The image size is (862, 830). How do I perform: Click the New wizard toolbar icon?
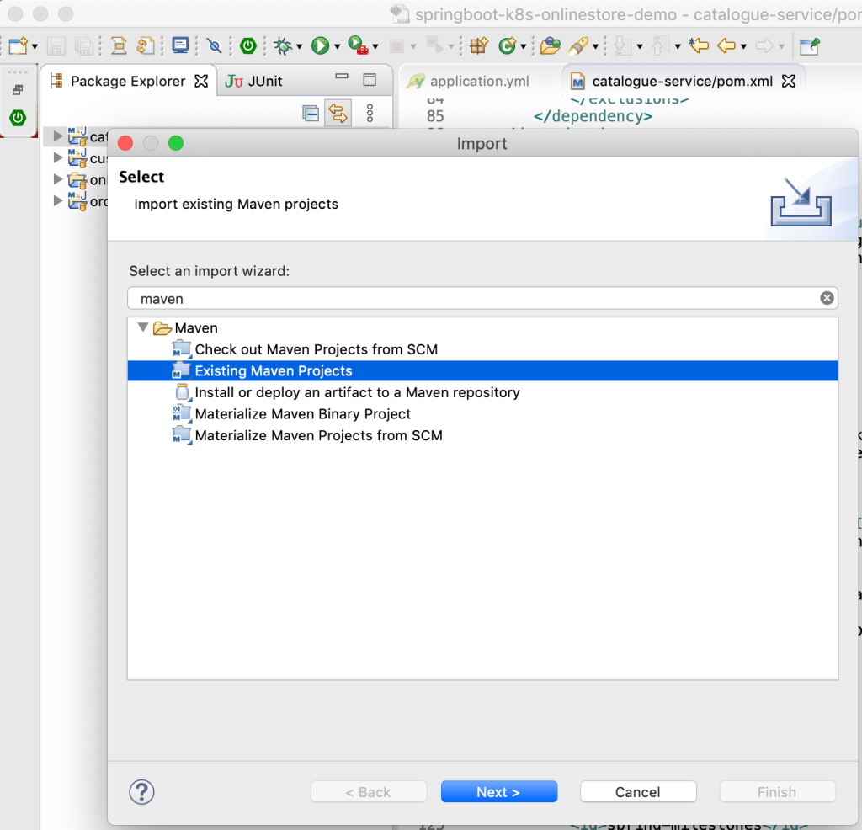[18, 45]
